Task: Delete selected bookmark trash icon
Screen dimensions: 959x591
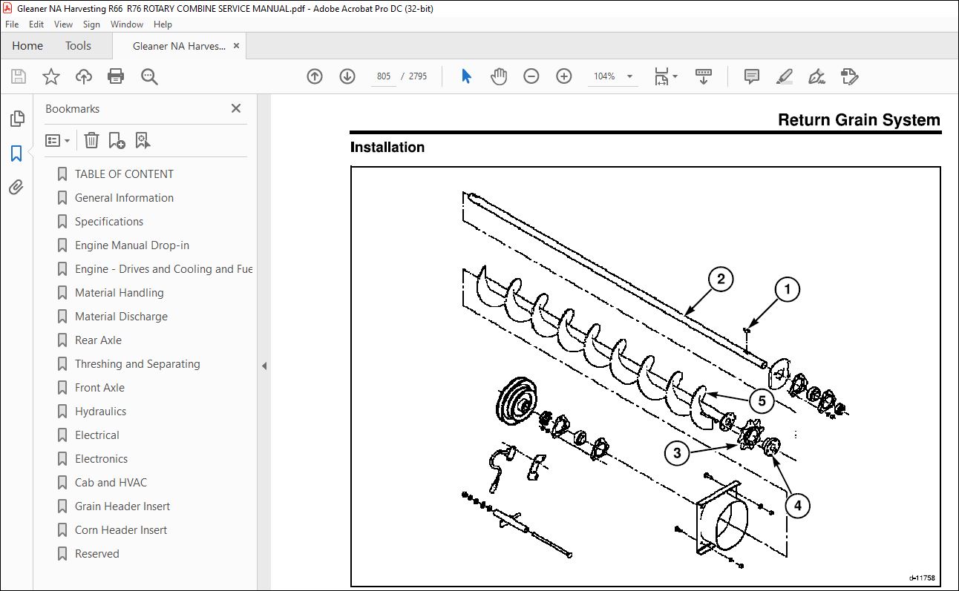Action: [x=91, y=140]
